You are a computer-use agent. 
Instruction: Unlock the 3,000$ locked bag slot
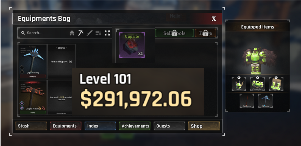tap(60, 97)
